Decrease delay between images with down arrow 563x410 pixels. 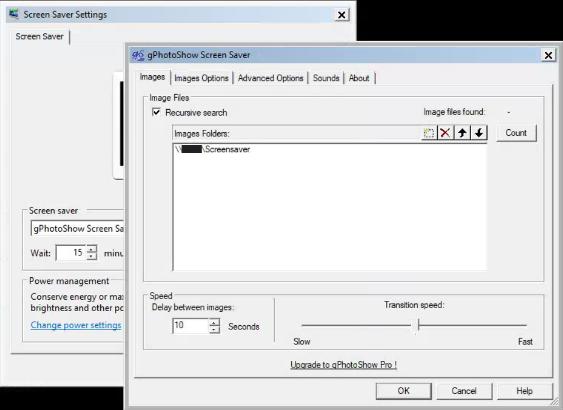tap(214, 329)
